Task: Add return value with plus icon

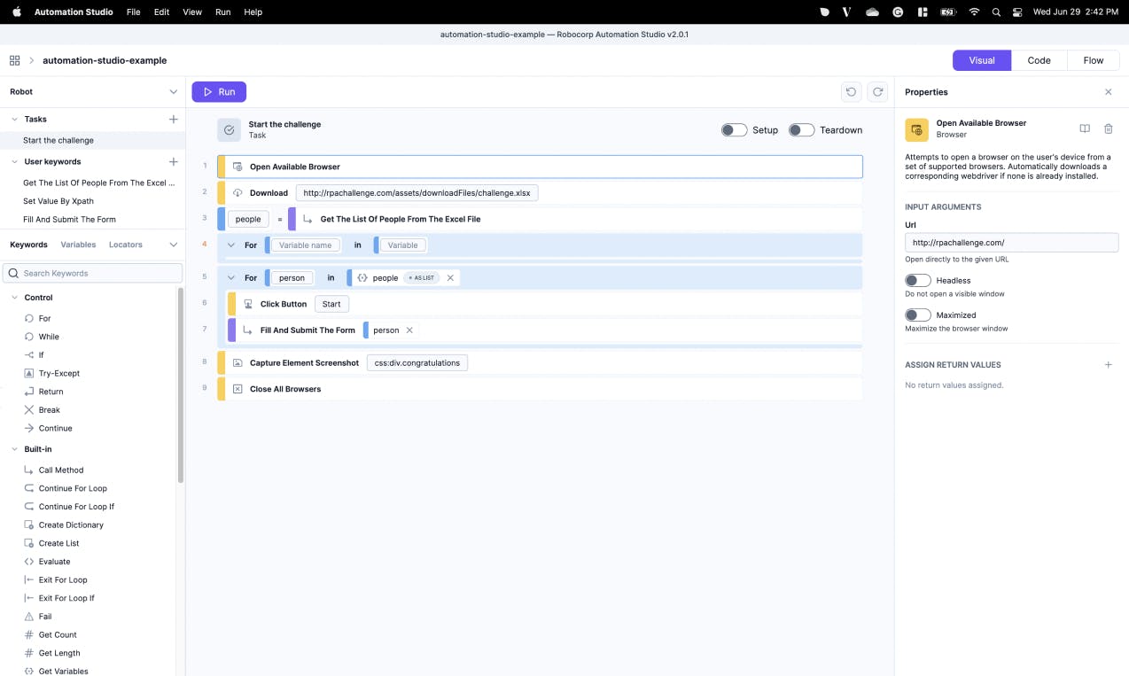Action: pyautogui.click(x=1108, y=365)
